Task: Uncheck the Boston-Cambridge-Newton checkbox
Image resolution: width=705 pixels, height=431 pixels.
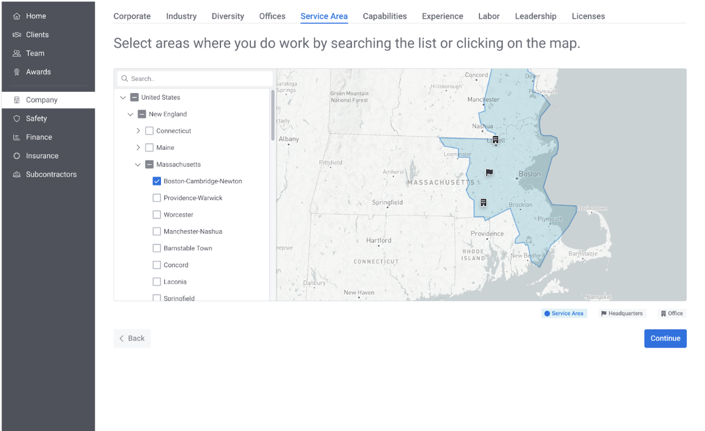Action: pos(157,181)
